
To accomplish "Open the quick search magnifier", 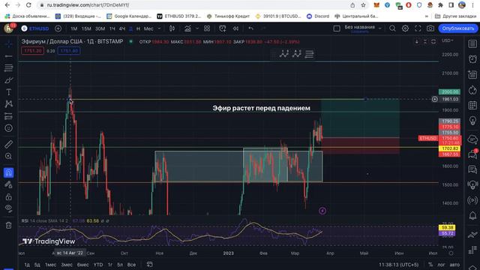I will 392,28.
